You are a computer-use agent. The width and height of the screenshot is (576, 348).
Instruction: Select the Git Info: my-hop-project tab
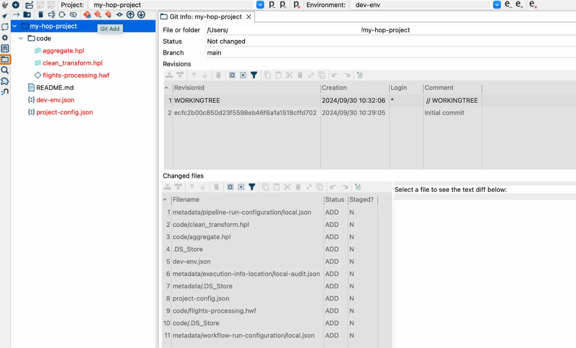(202, 17)
